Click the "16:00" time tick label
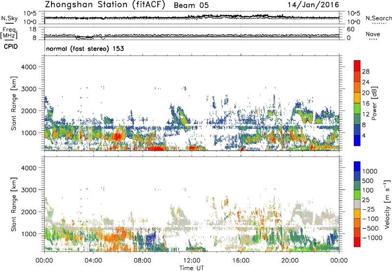Image resolution: width=392 pixels, height=271 pixels. click(241, 261)
